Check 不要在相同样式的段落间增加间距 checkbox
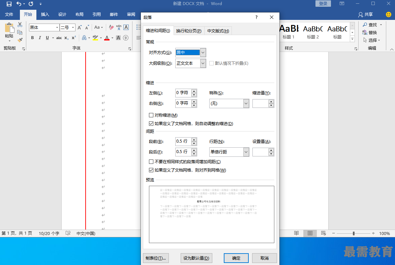The image size is (395, 265). pyautogui.click(x=151, y=162)
